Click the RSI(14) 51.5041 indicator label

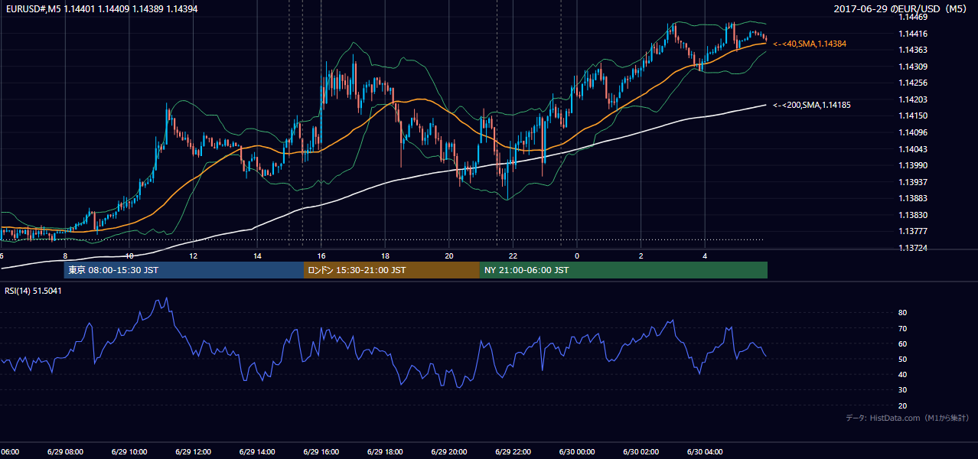click(x=33, y=291)
